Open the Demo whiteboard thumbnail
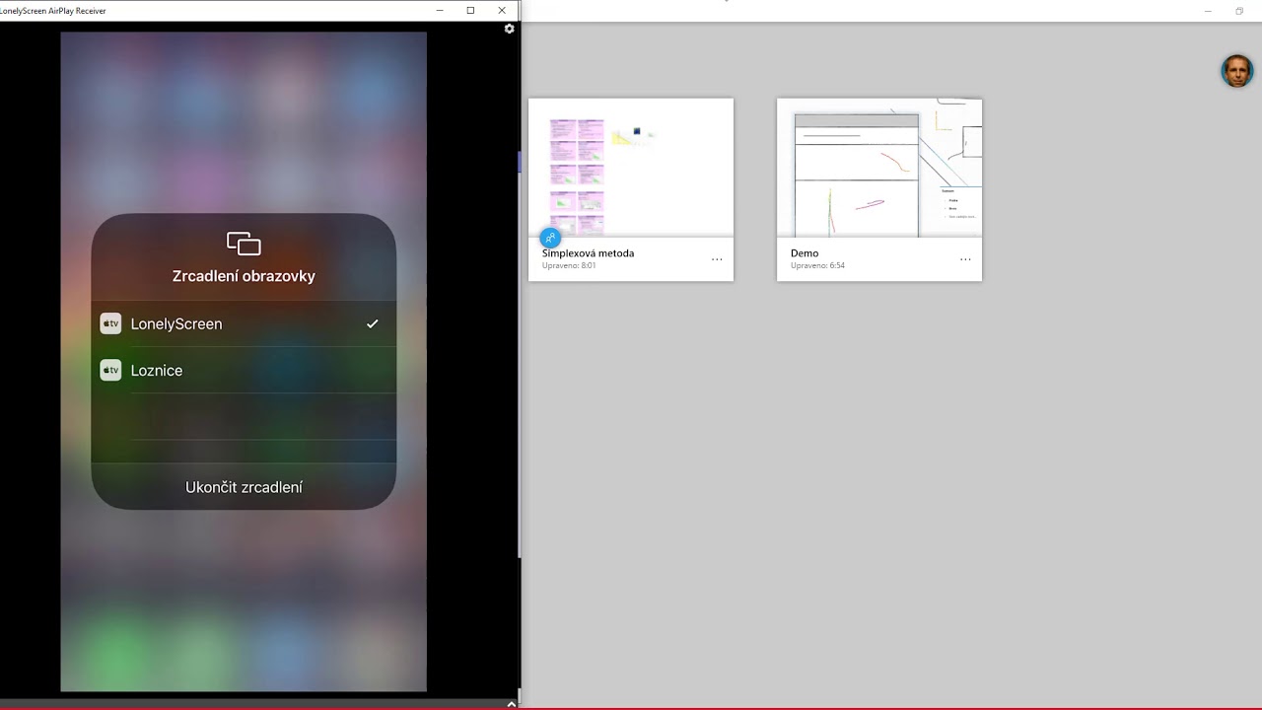The width and height of the screenshot is (1262, 710). pos(879,168)
